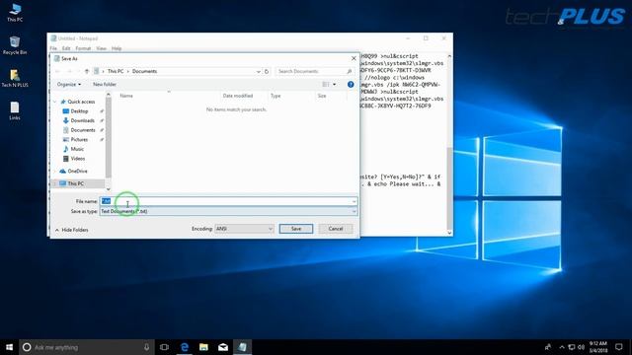Open Action Center notifications icon
Viewport: 632px width, 355px height.
(x=619, y=347)
